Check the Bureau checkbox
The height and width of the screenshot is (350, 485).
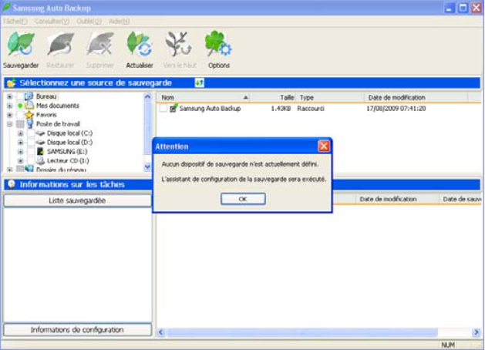[20, 96]
